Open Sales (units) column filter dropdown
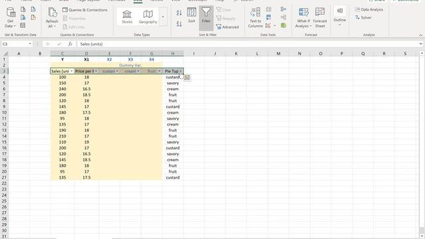The width and height of the screenshot is (425, 239). [x=72, y=71]
